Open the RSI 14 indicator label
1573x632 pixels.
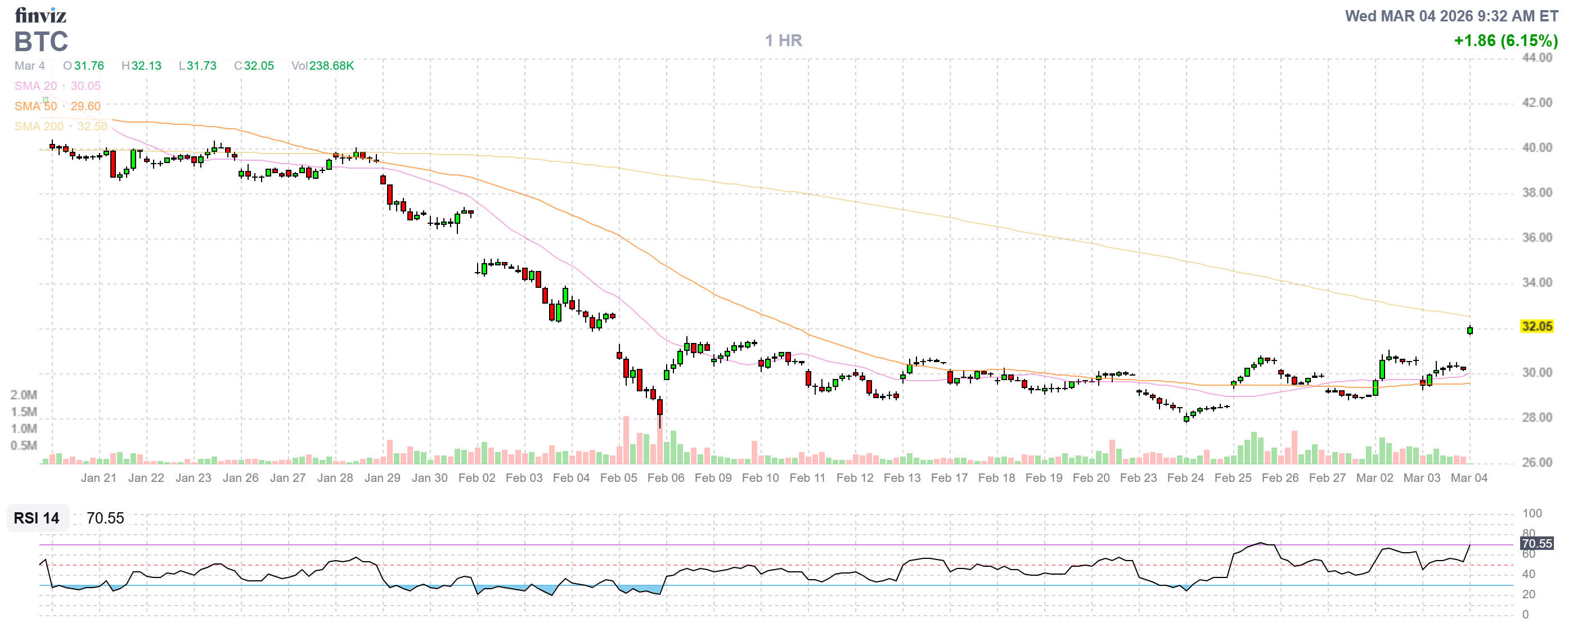37,518
